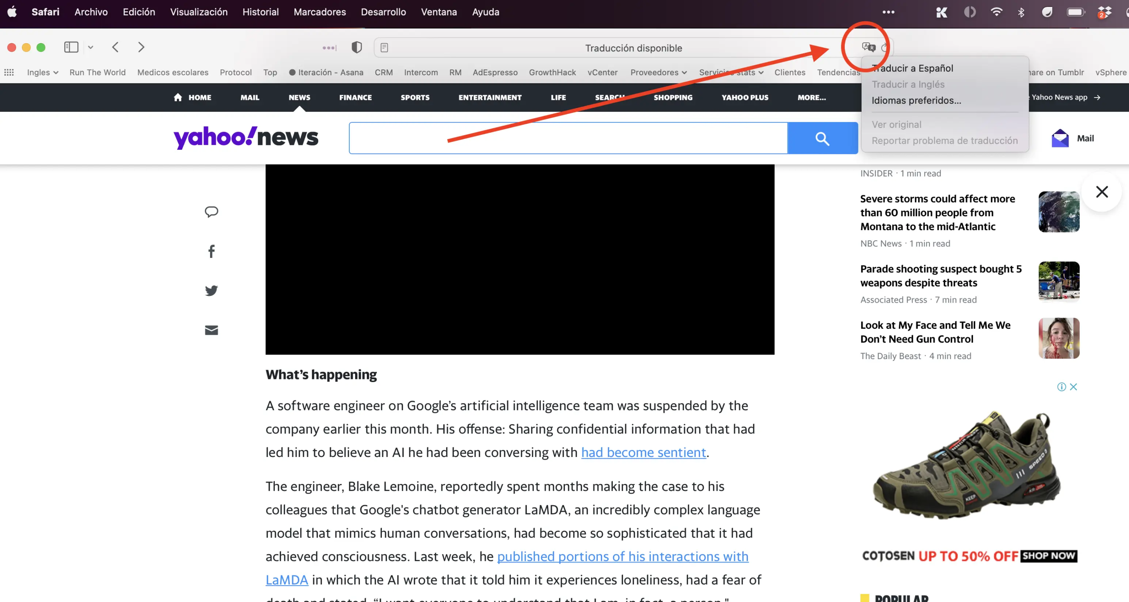Open the Historial menu
This screenshot has width=1129, height=602.
pos(260,12)
